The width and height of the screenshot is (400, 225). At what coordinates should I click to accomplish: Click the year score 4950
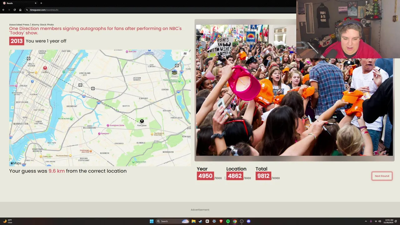[205, 176]
